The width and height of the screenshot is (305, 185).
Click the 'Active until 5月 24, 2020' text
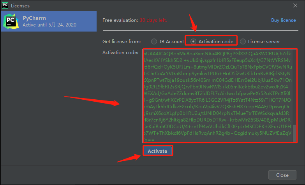tap(49, 25)
